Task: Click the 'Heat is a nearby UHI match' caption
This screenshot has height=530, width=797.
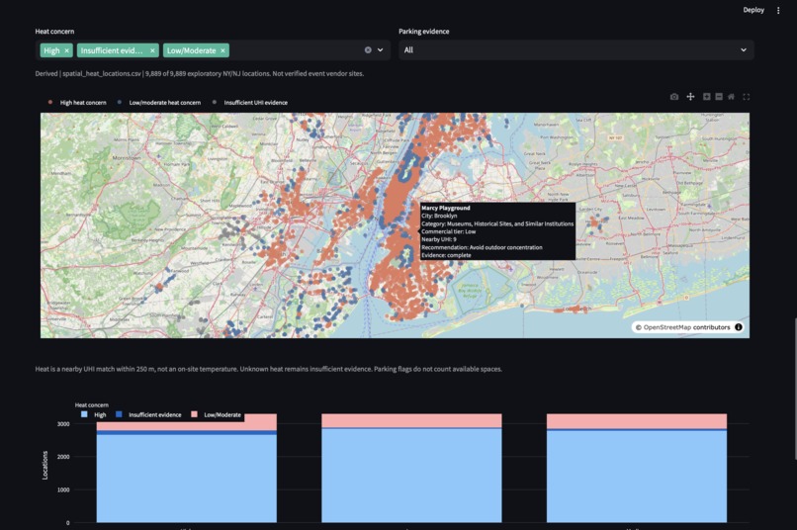Action: coord(268,369)
